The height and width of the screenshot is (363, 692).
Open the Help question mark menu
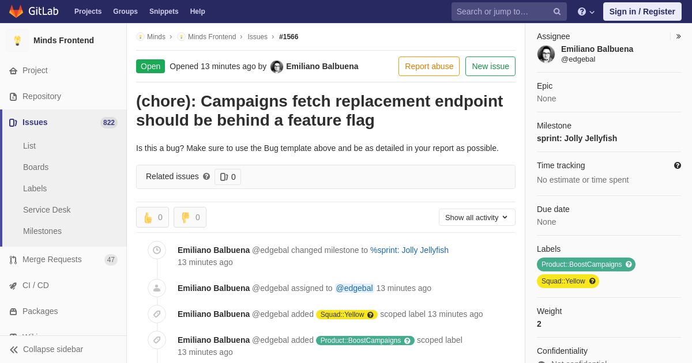tap(586, 12)
